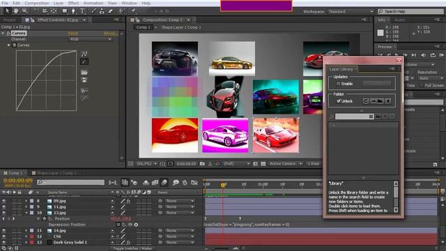Viewport: 446px width, 251px height.
Task: Hide the CS6 layer with its eye icon
Action: [4, 236]
